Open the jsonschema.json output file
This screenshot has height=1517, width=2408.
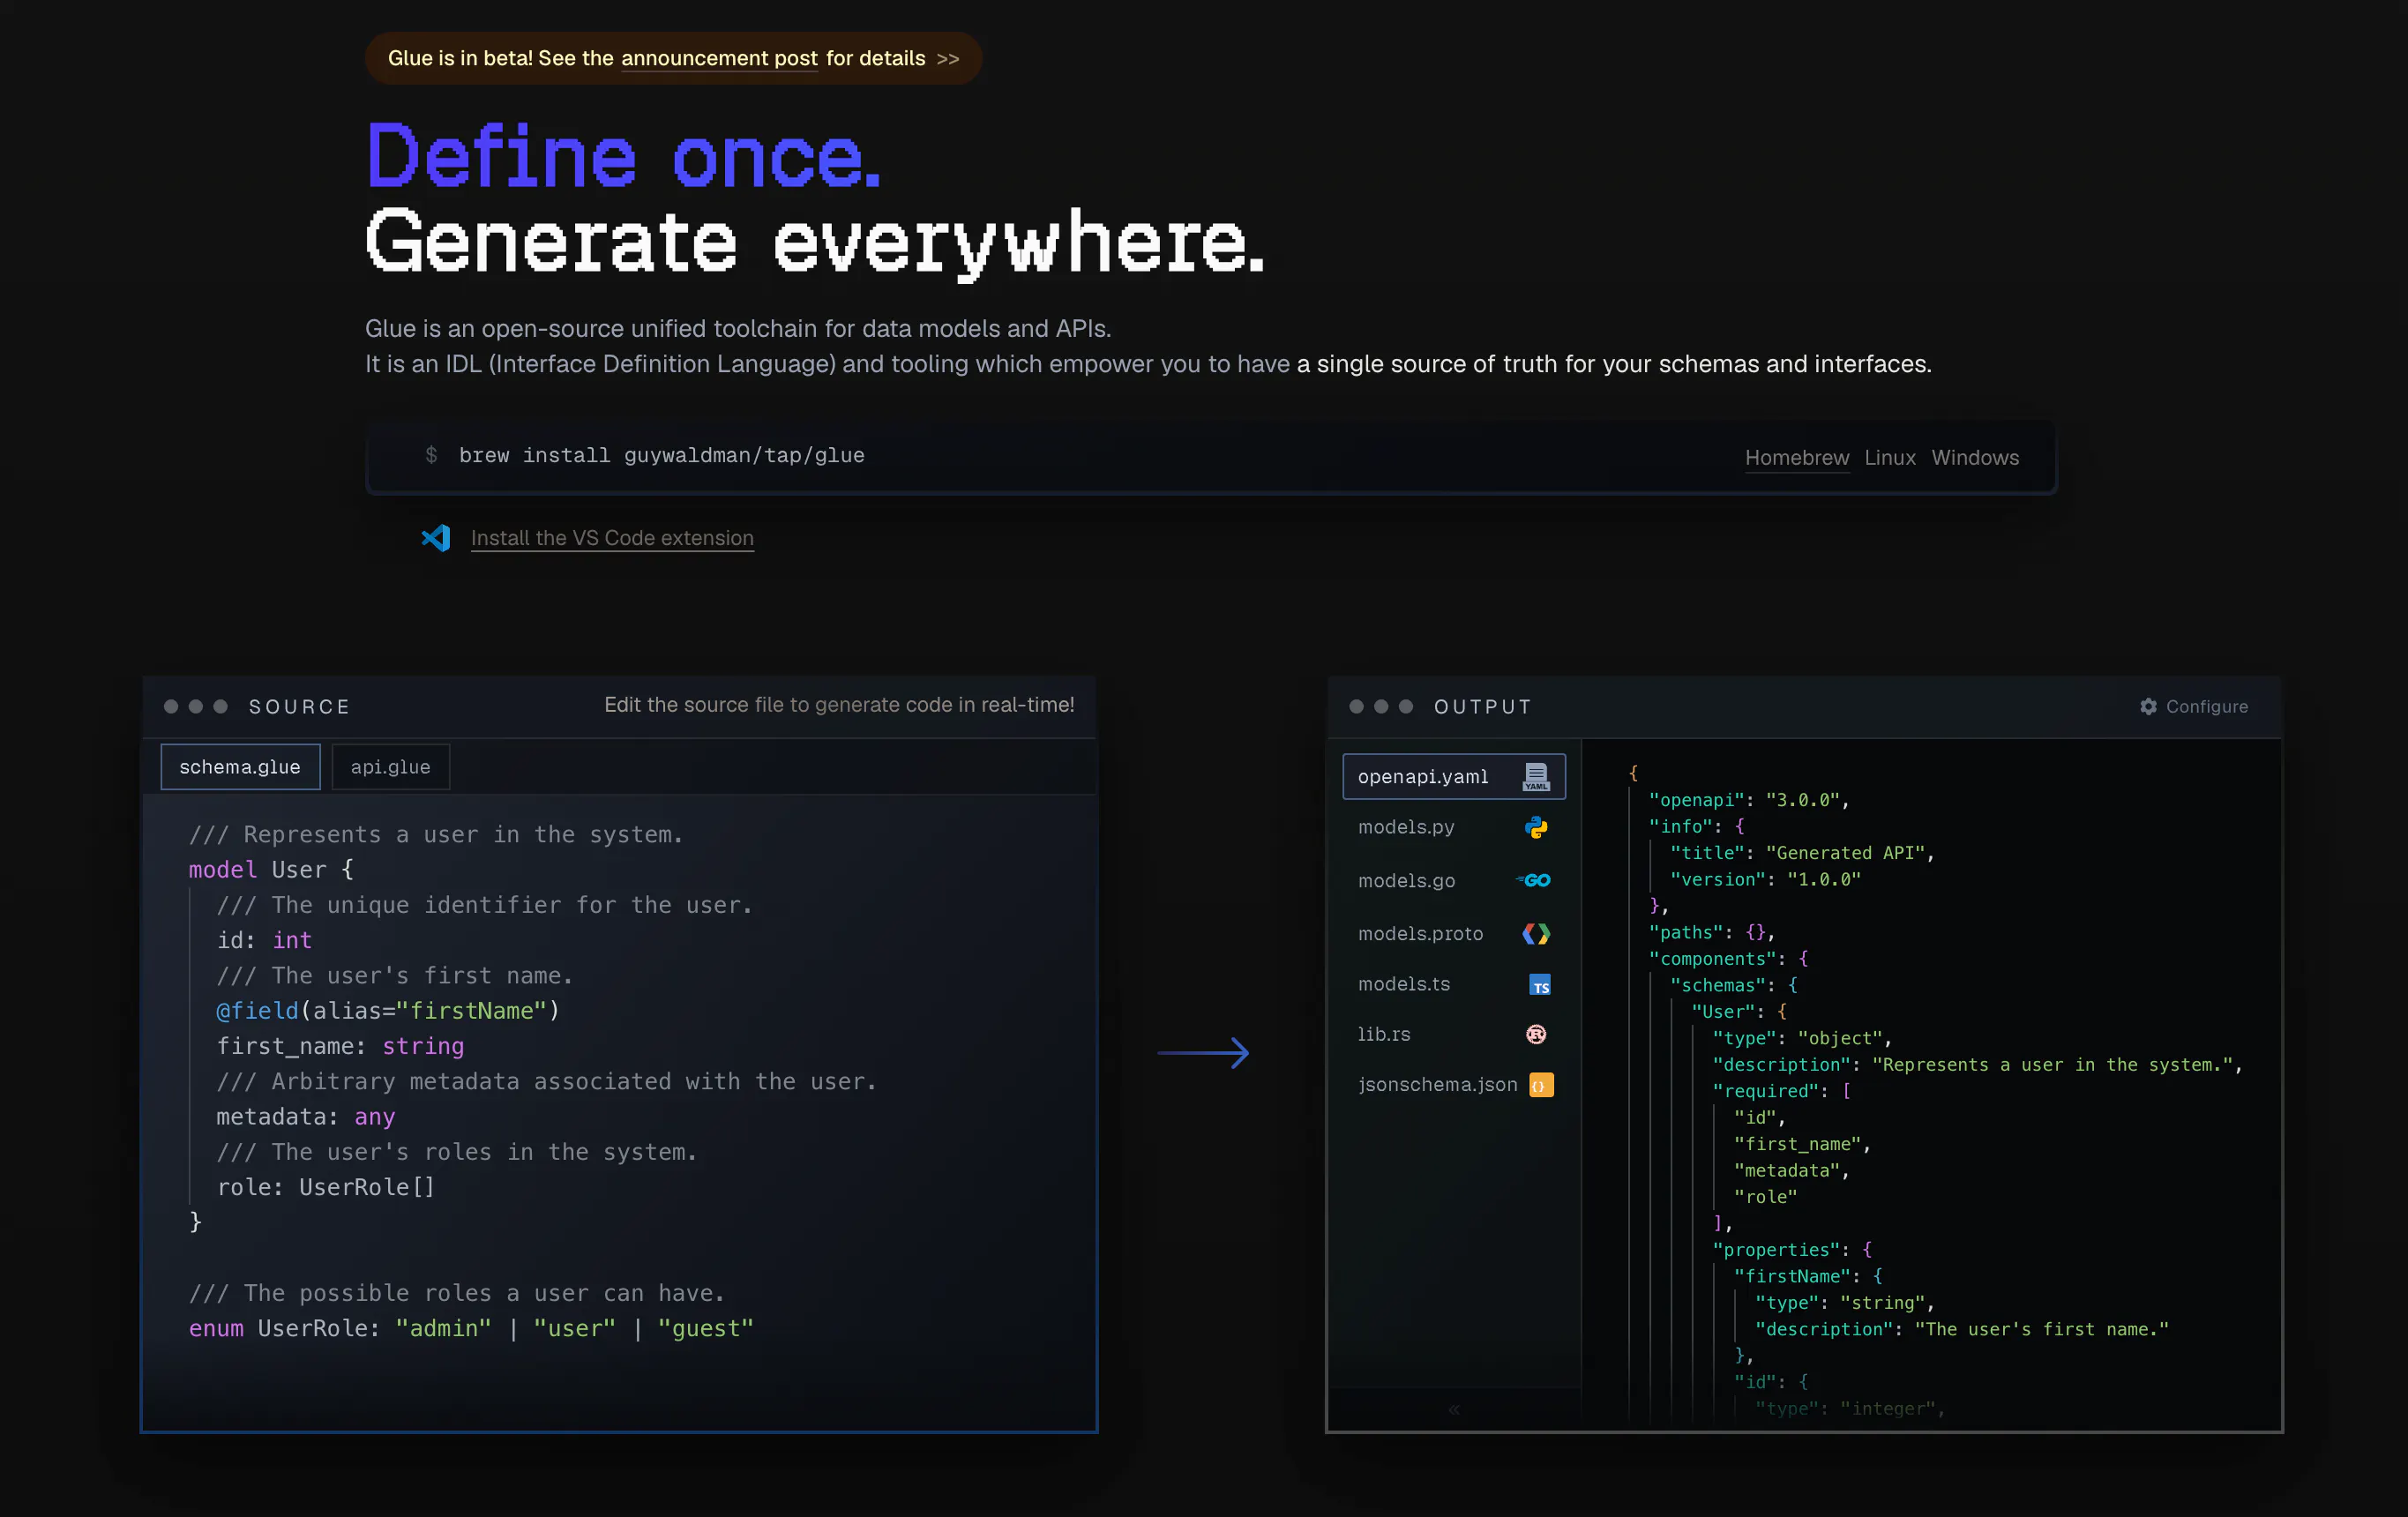click(x=1454, y=1084)
